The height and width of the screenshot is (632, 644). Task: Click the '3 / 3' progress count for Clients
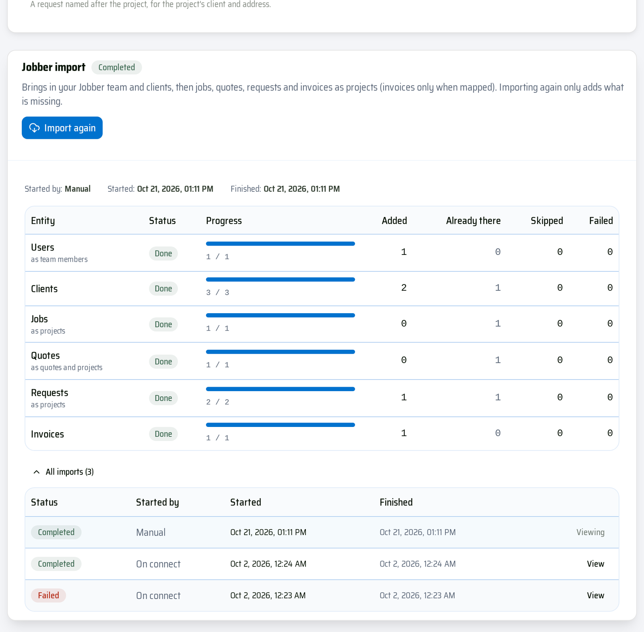[x=218, y=293]
